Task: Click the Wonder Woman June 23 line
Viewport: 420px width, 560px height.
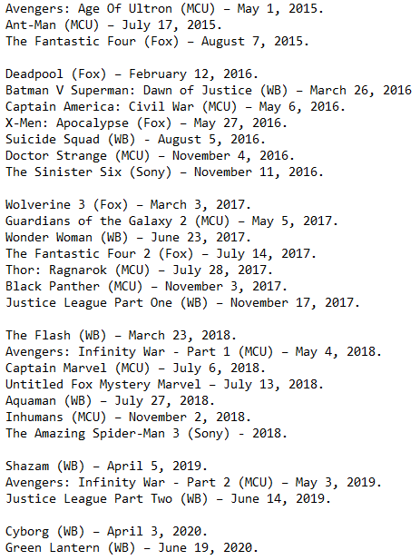Action: [128, 238]
